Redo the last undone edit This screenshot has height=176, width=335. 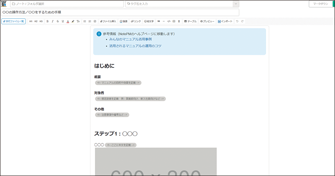click(242, 21)
